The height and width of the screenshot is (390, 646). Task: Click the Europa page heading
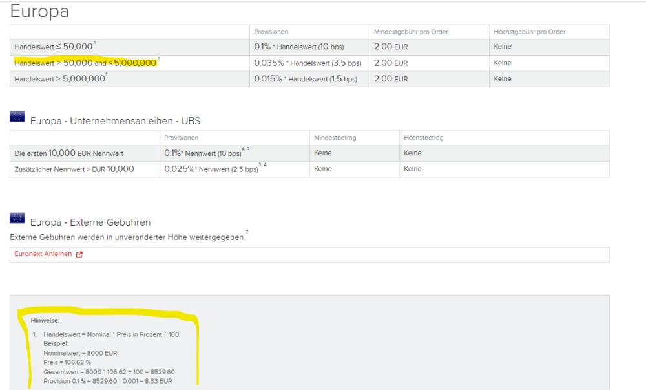click(39, 11)
